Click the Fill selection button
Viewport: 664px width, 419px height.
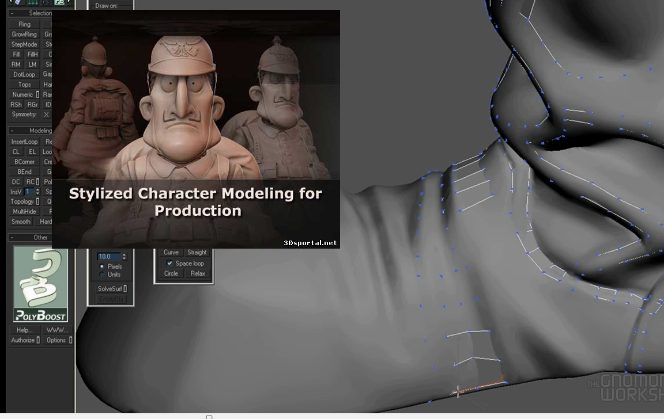16,54
